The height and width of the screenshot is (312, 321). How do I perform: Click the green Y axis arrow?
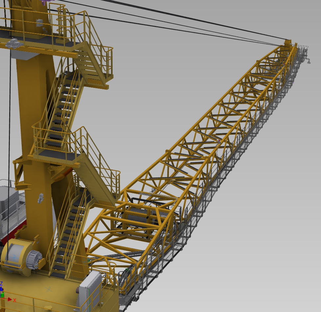[3, 295]
